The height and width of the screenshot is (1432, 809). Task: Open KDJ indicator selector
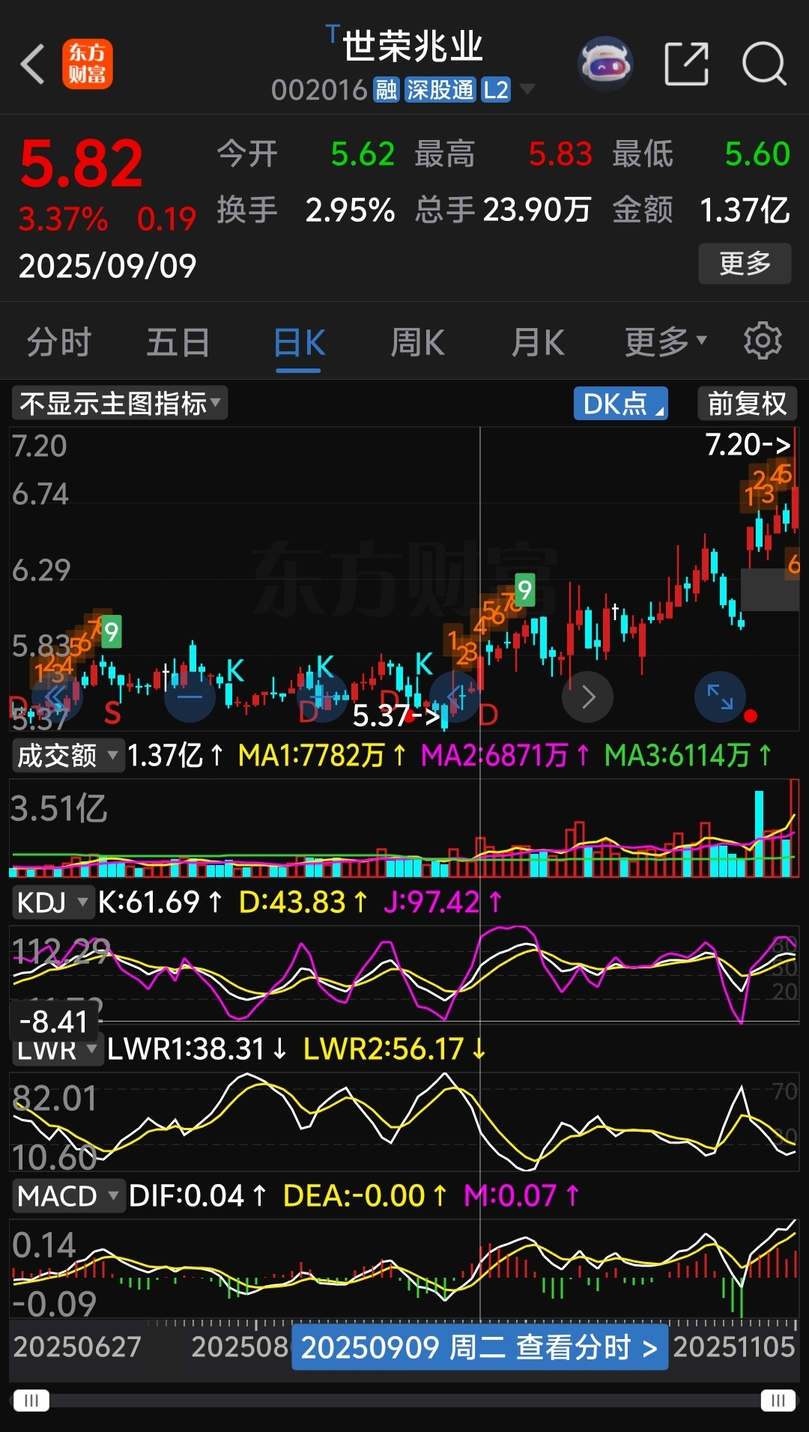pyautogui.click(x=52, y=902)
